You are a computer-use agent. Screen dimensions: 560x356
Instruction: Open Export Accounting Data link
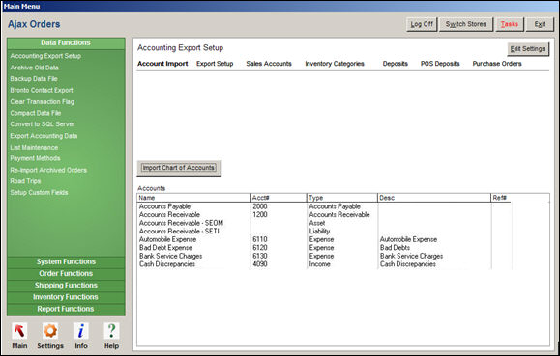click(x=44, y=136)
